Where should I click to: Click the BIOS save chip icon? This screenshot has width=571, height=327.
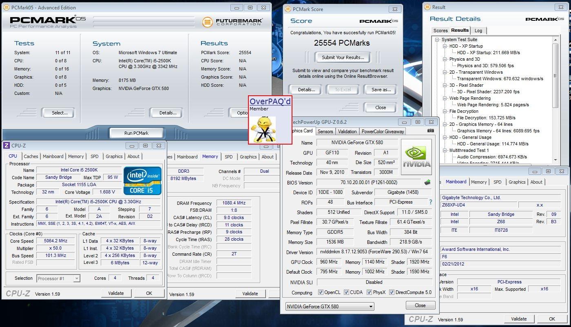tap(427, 182)
